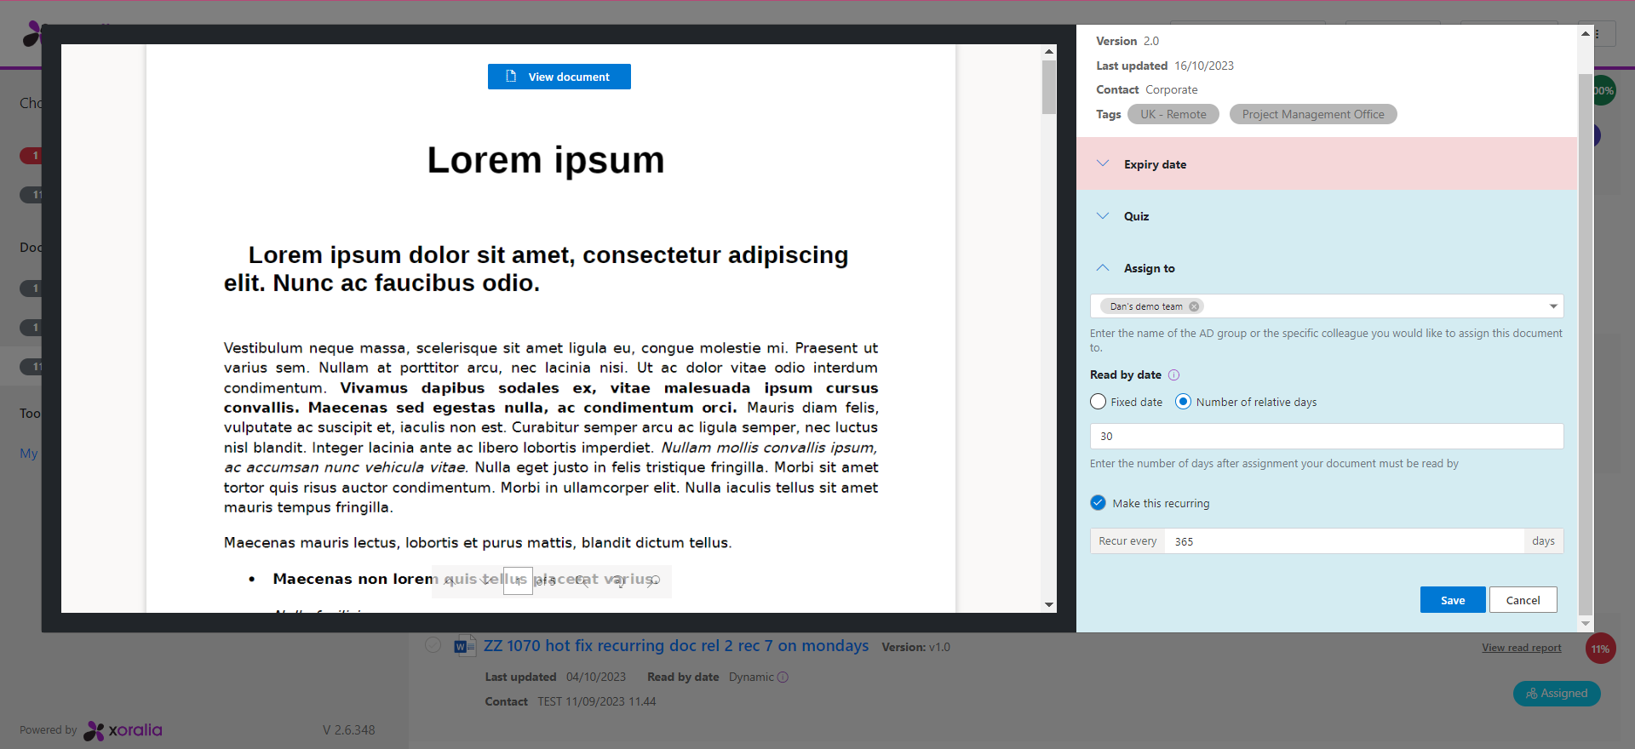Click document viewer scrollbar up arrow

click(1049, 51)
